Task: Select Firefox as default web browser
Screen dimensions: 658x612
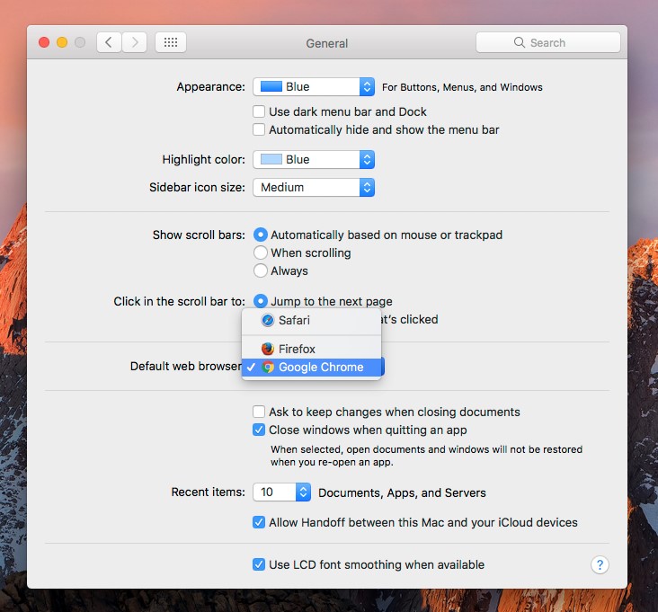Action: (297, 349)
